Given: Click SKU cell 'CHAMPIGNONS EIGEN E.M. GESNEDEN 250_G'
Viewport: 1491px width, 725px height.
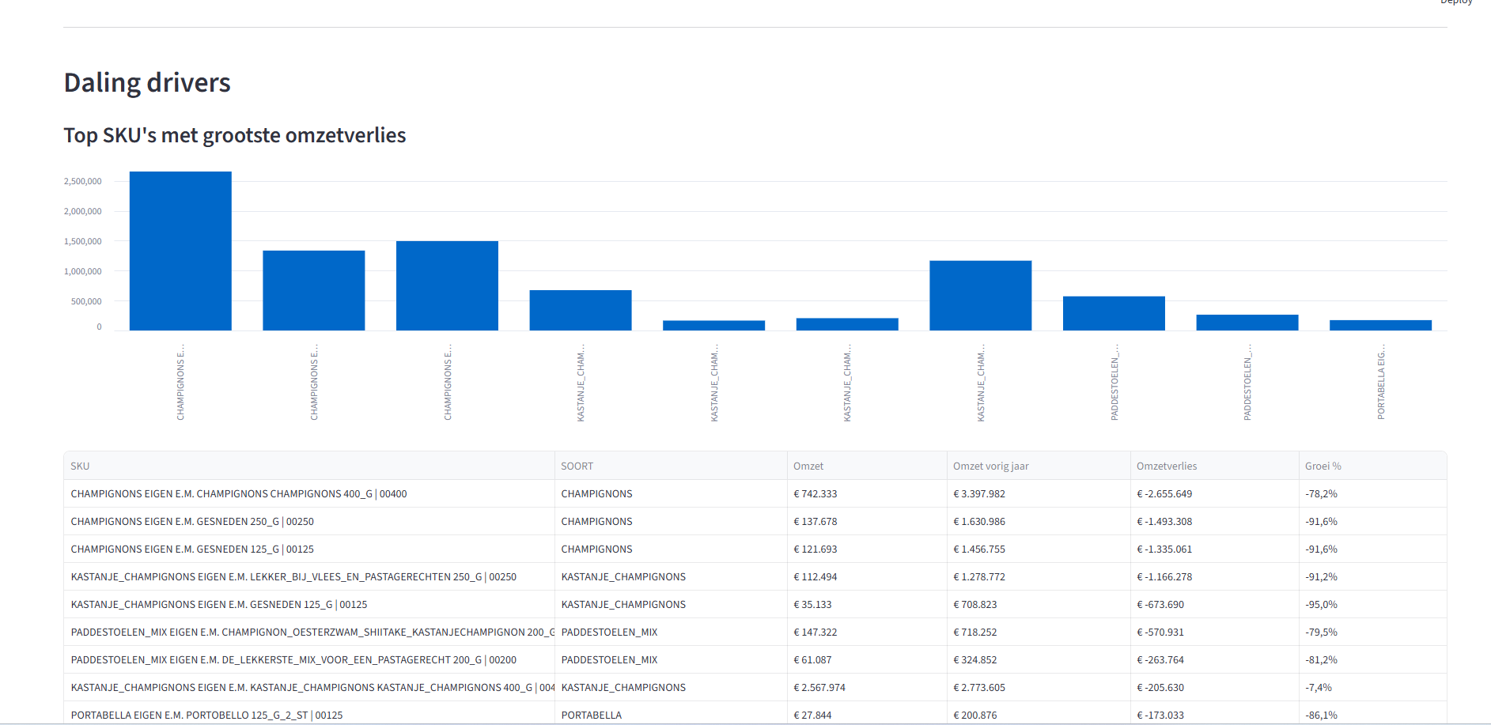Looking at the screenshot, I should [309, 521].
